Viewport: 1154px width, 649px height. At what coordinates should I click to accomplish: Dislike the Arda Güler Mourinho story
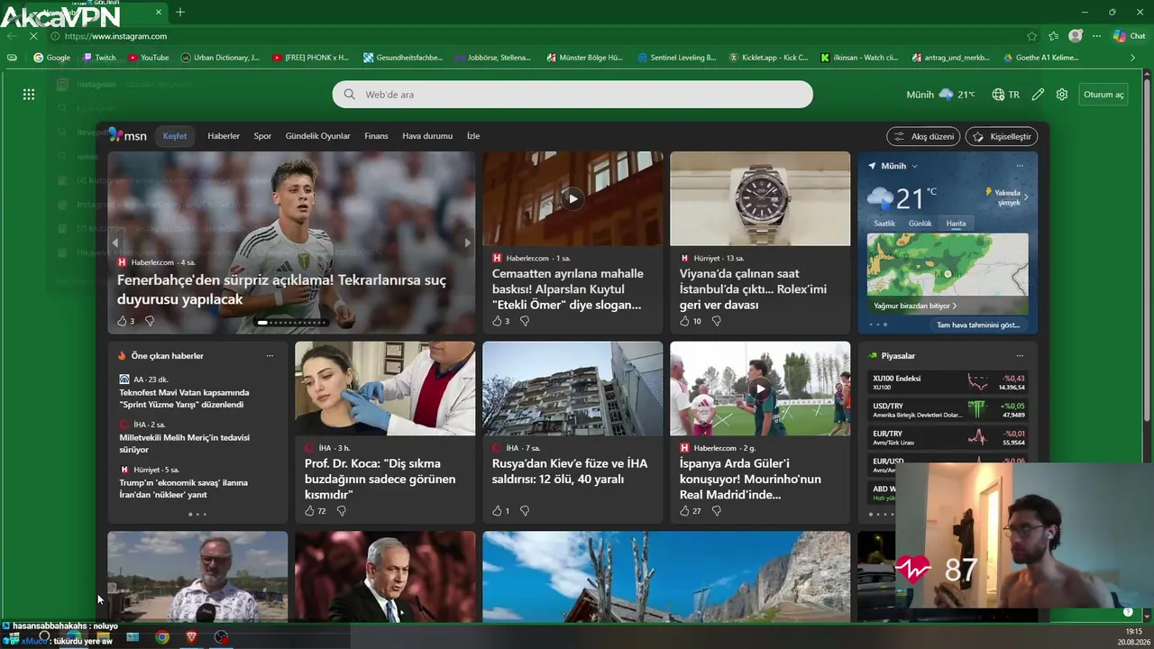click(x=716, y=511)
